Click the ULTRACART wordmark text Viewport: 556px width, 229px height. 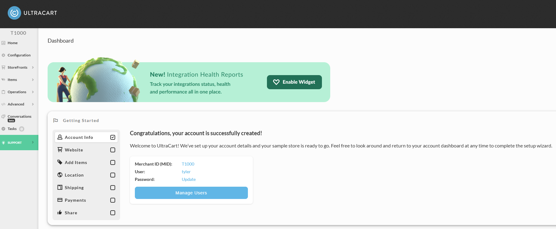pyautogui.click(x=40, y=13)
